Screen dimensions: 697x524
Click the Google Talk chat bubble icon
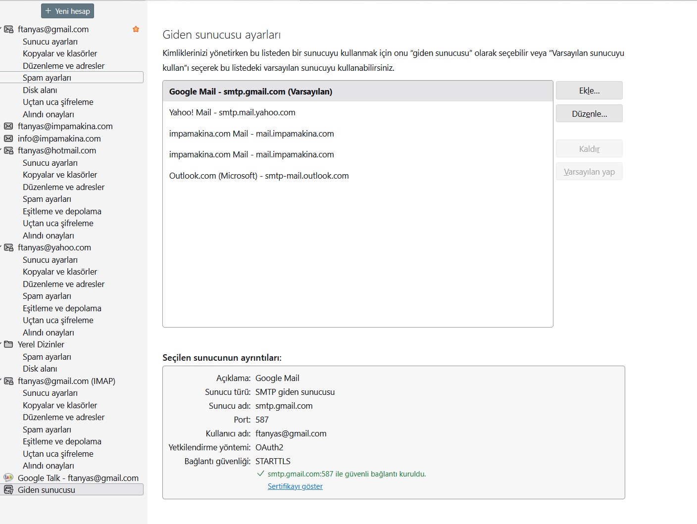click(x=8, y=478)
